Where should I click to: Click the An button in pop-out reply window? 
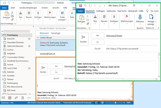(97, 36)
